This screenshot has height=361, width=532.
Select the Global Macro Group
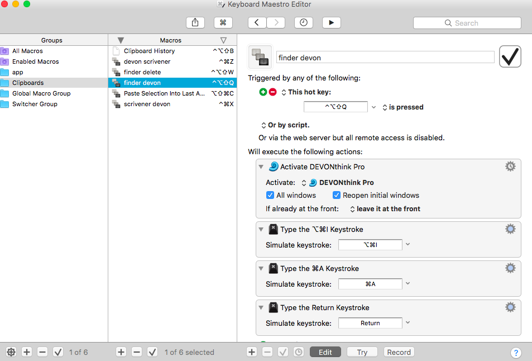(54, 93)
